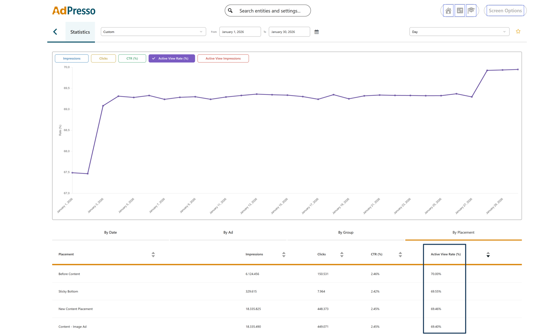Screen dimensions: 539x335
Task: Disable Active View Rate (%) metric
Action: tap(172, 59)
